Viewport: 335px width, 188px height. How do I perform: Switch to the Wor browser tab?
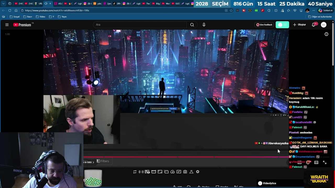point(166,4)
